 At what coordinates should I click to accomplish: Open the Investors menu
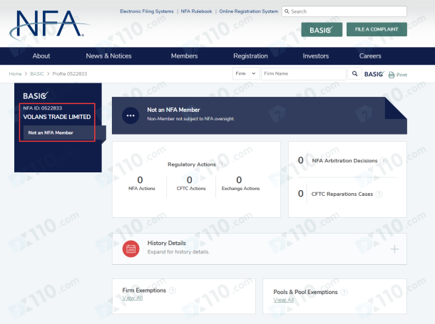[316, 56]
